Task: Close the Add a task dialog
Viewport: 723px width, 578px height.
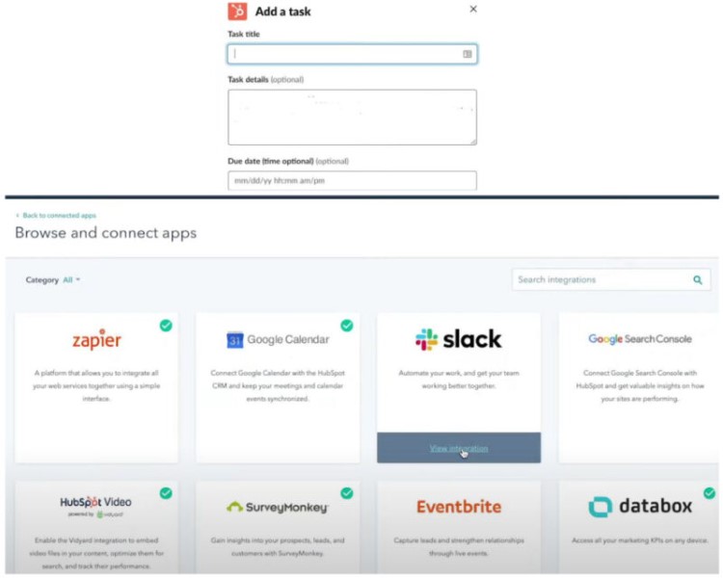Action: point(473,10)
